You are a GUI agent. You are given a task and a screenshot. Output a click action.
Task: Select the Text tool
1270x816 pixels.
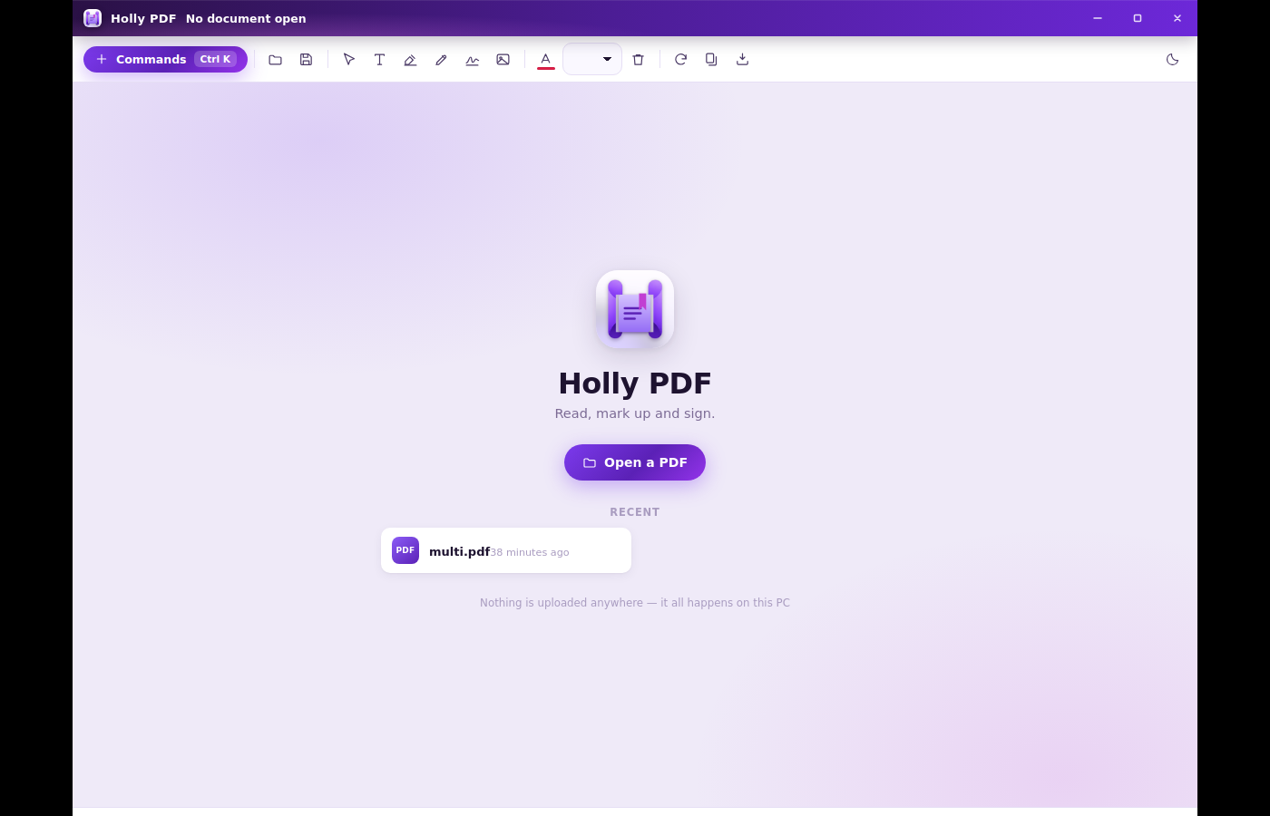(380, 60)
